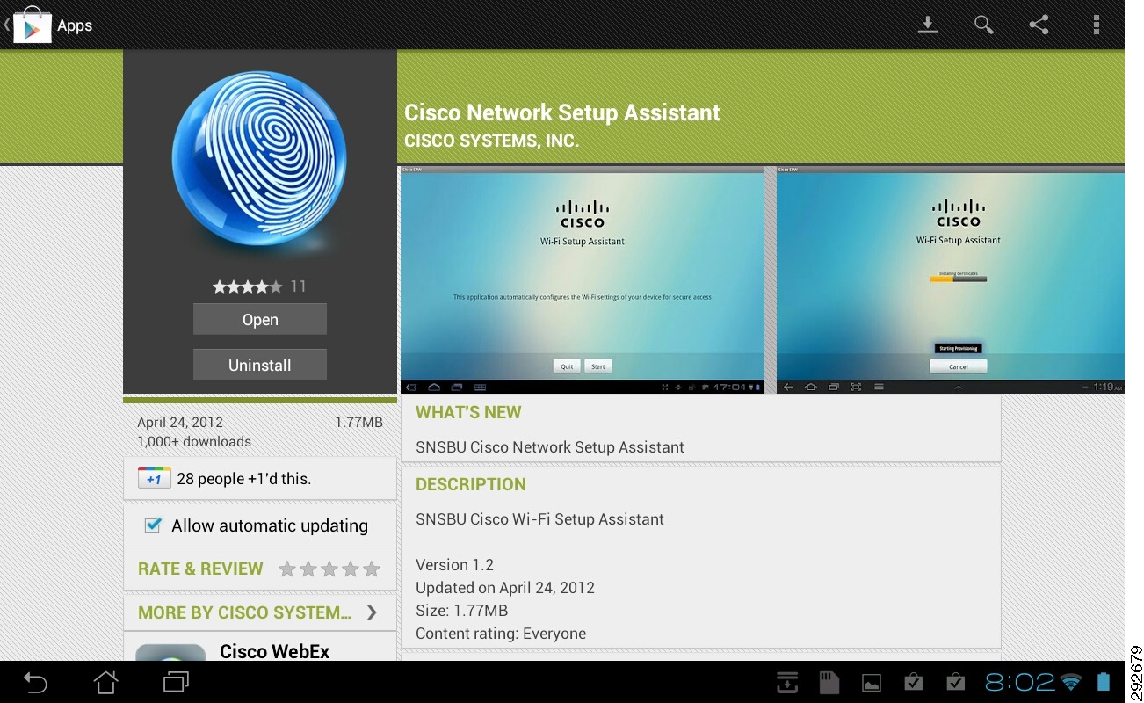Tap 'SNSBU Cisco Wi-Fi Setup Assistant' text
The height and width of the screenshot is (703, 1144).
pos(539,519)
